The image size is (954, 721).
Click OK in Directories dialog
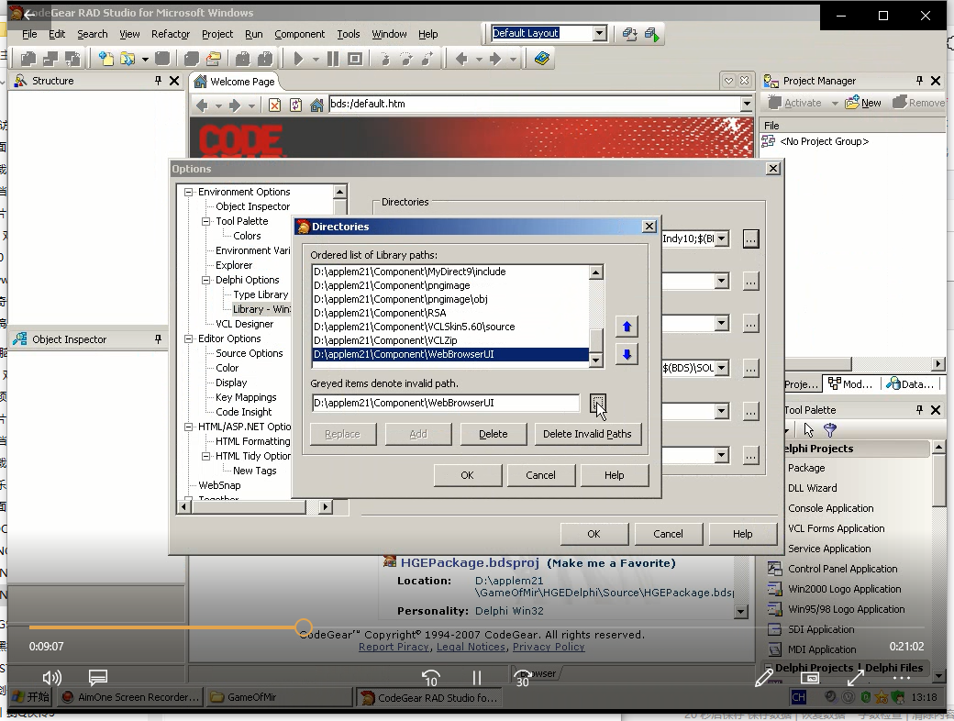pyautogui.click(x=467, y=475)
